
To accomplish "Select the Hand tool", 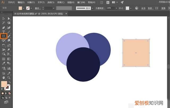I will (4, 77).
